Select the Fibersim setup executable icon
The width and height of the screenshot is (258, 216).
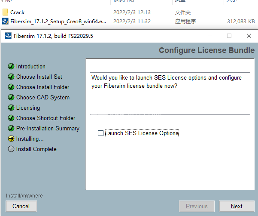(5, 21)
